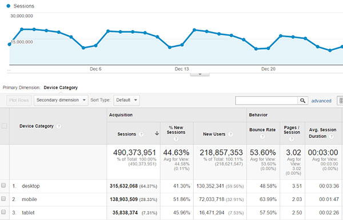Click sort arrow in Sessions column
The image size is (343, 220).
point(157,133)
